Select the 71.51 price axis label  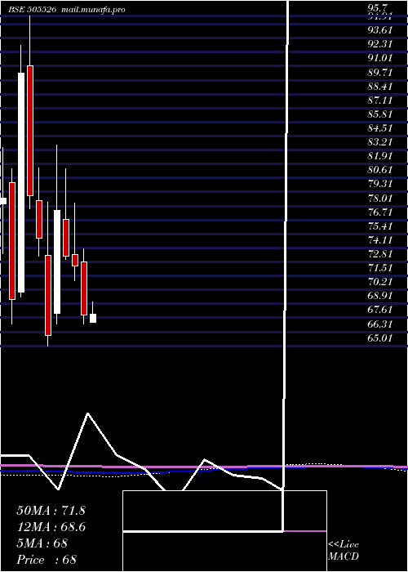pyautogui.click(x=380, y=267)
